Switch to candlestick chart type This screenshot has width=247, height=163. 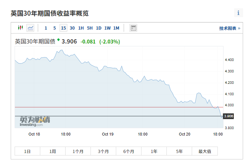tap(20, 28)
